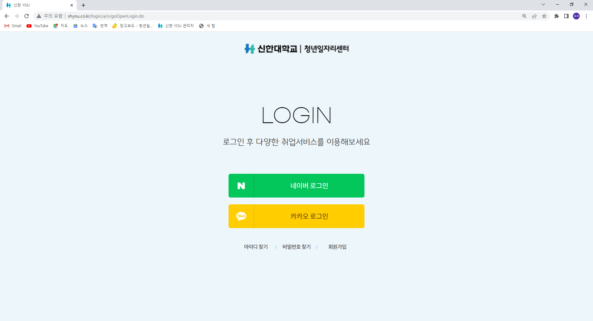Open the 아이디 찾기 link

(256, 247)
